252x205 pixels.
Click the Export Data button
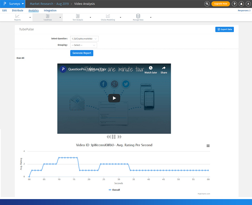pos(224,29)
